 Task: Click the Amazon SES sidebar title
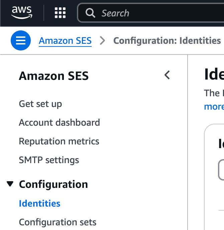point(54,76)
